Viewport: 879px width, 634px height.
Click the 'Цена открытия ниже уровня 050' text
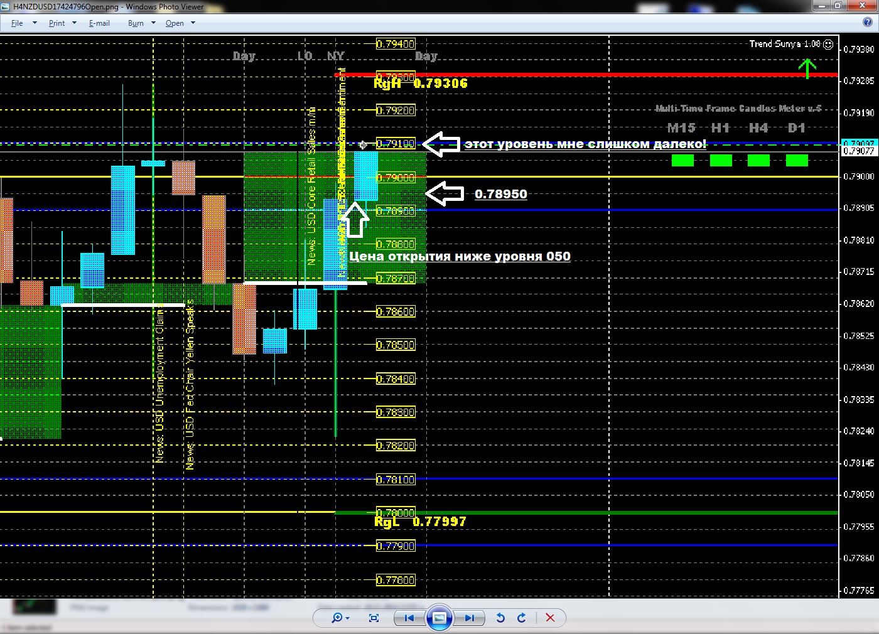tap(460, 256)
